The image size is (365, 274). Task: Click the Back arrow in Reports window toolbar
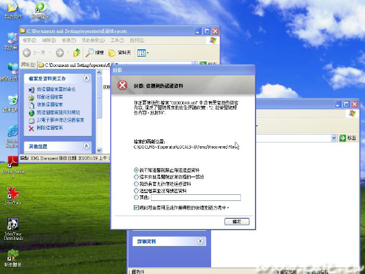(x=27, y=52)
